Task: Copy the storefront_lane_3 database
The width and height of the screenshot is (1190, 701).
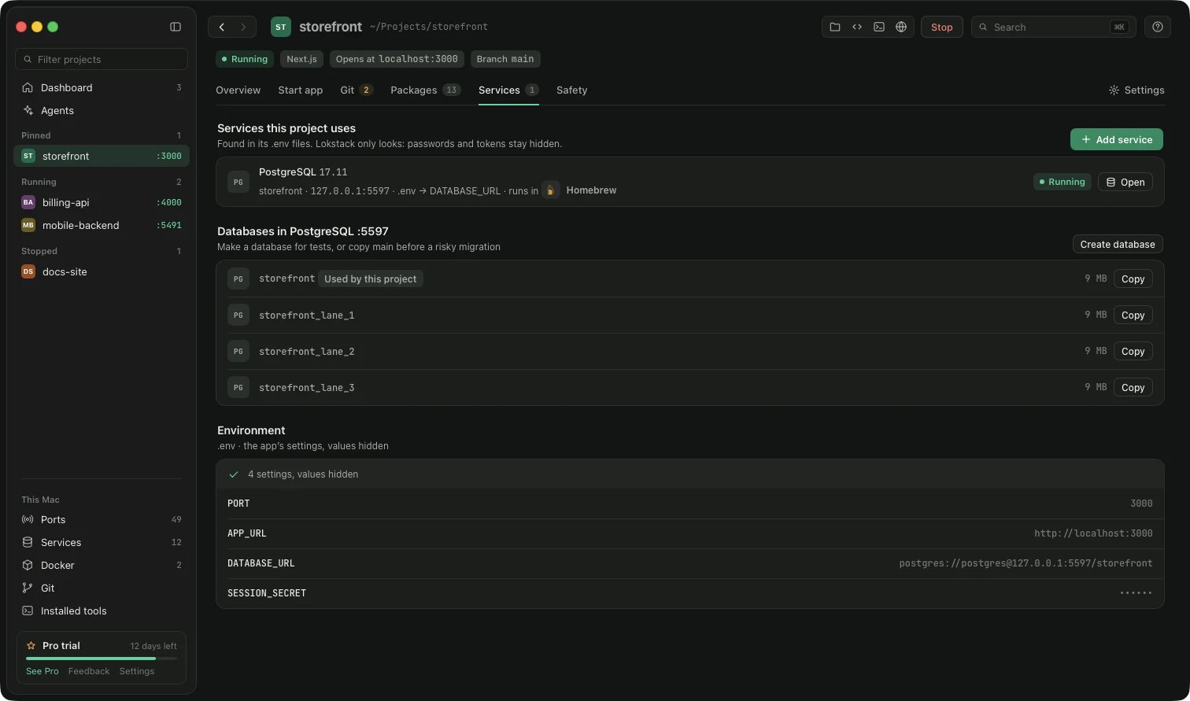Action: [x=1133, y=387]
